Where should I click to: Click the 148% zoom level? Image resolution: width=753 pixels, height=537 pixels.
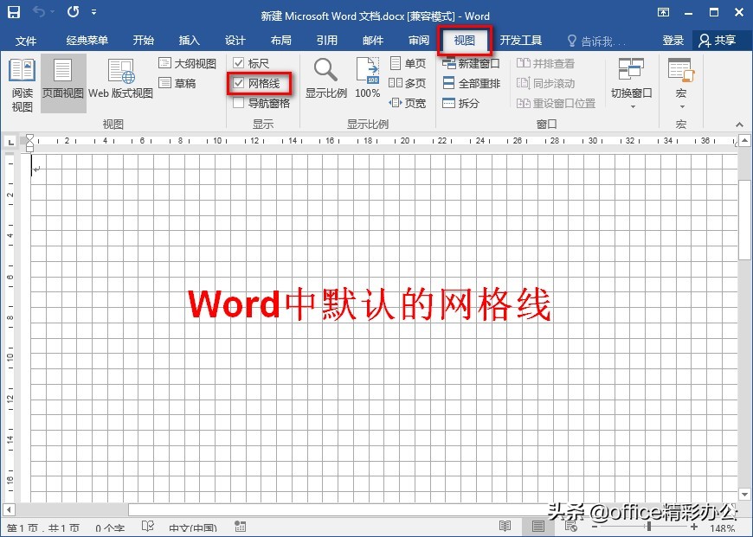(x=723, y=529)
